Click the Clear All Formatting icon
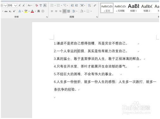Image resolution: width=160 pixels, height=119 pixels. [x=37, y=5]
